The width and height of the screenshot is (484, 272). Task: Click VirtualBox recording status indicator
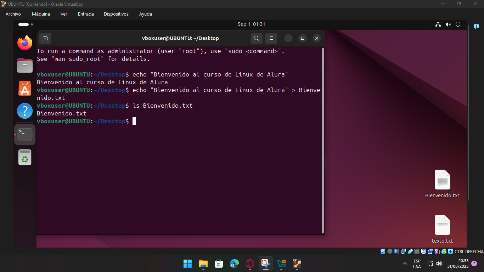(x=430, y=251)
